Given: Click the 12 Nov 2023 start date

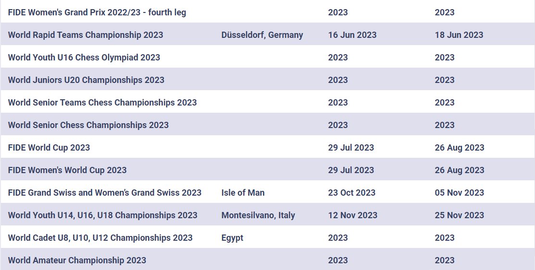Looking at the screenshot, I should (353, 215).
